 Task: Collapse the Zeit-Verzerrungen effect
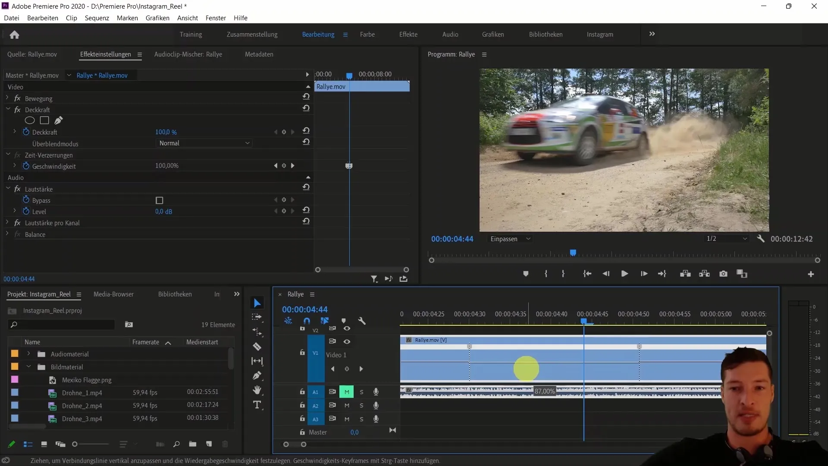(x=8, y=154)
